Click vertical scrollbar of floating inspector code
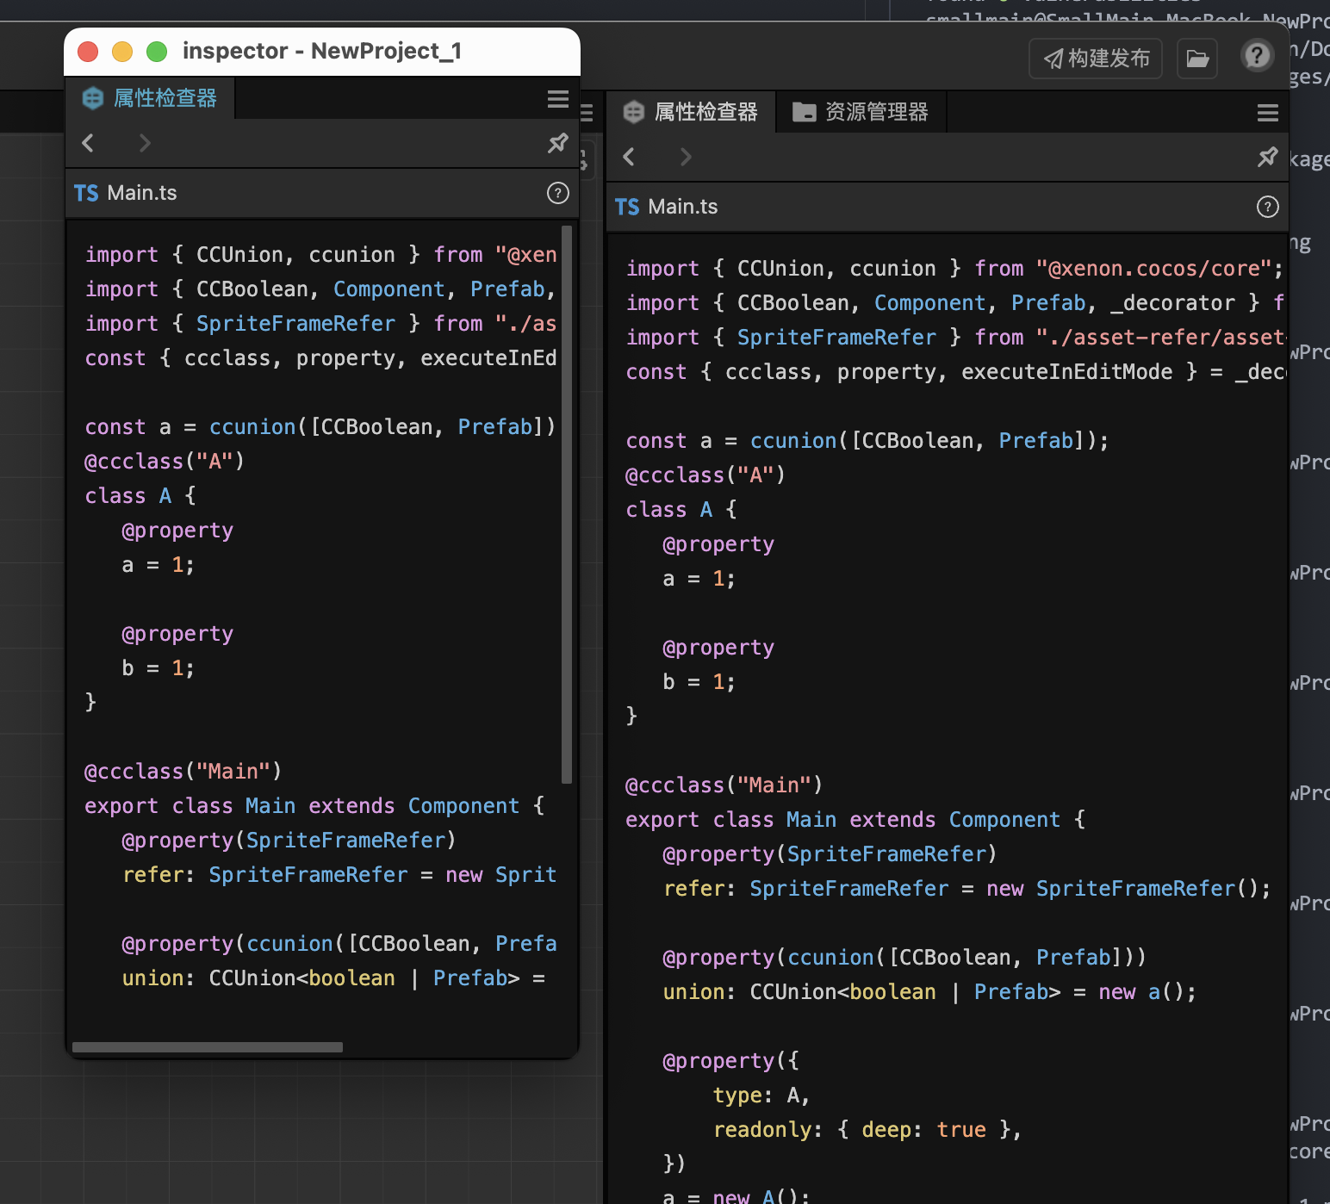This screenshot has width=1330, height=1204. click(x=567, y=504)
